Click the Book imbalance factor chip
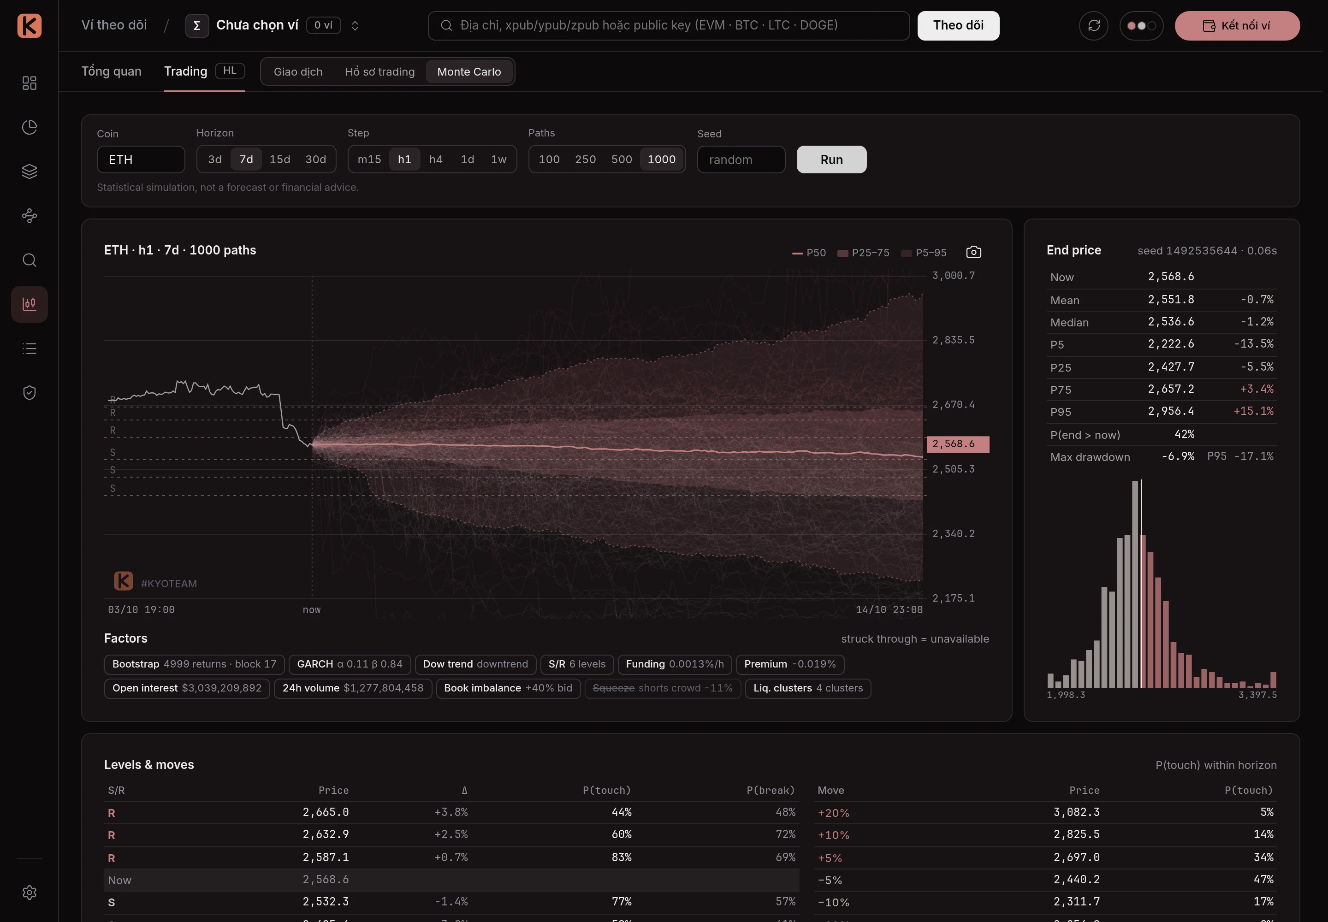 point(508,688)
